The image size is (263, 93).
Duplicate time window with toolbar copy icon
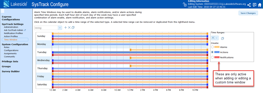[x=73, y=28]
